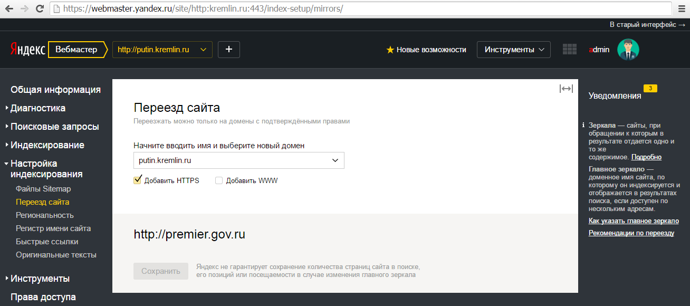Open the Рекомендации по переезду link

631,232
